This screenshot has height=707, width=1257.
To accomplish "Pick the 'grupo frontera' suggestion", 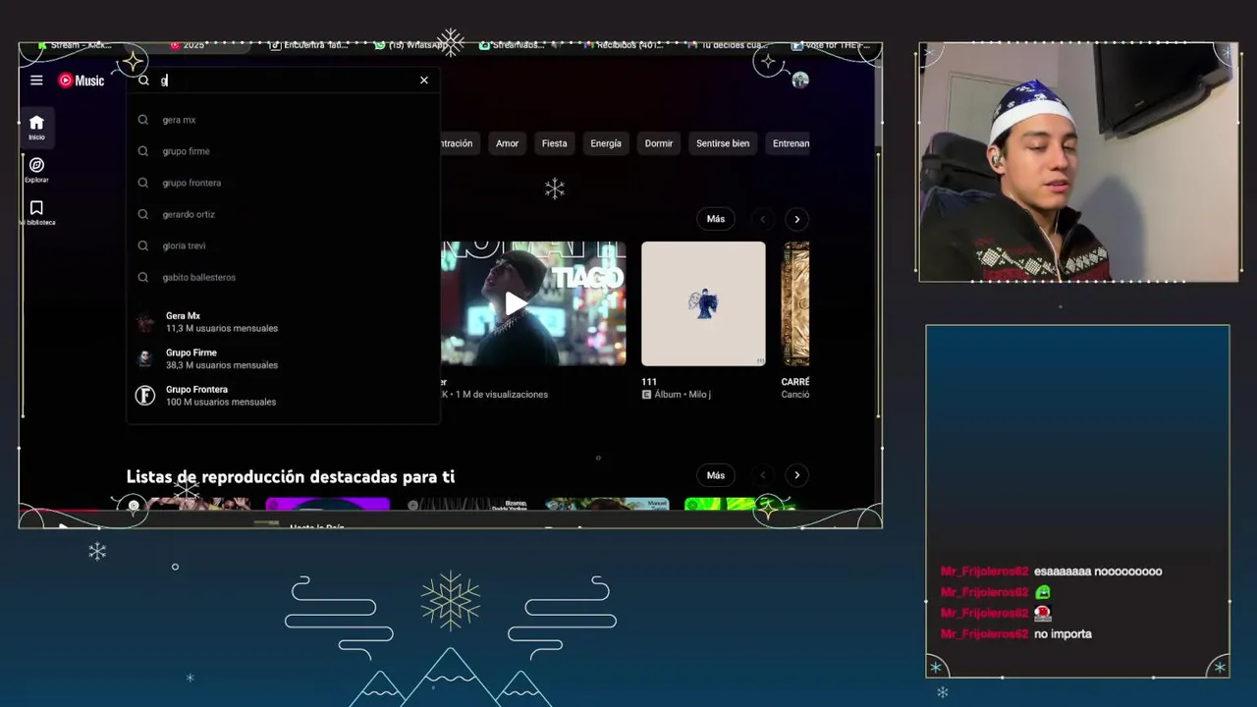I will click(283, 183).
